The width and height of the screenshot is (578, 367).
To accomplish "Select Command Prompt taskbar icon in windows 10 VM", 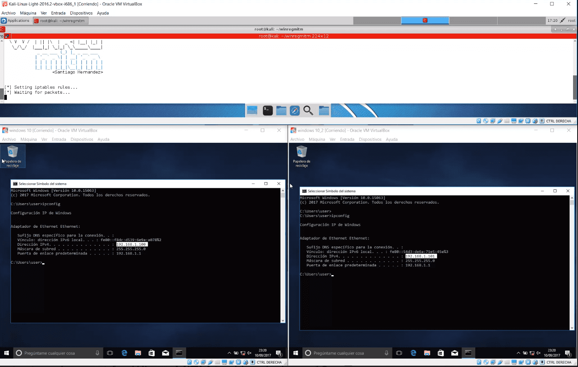I will [x=179, y=353].
